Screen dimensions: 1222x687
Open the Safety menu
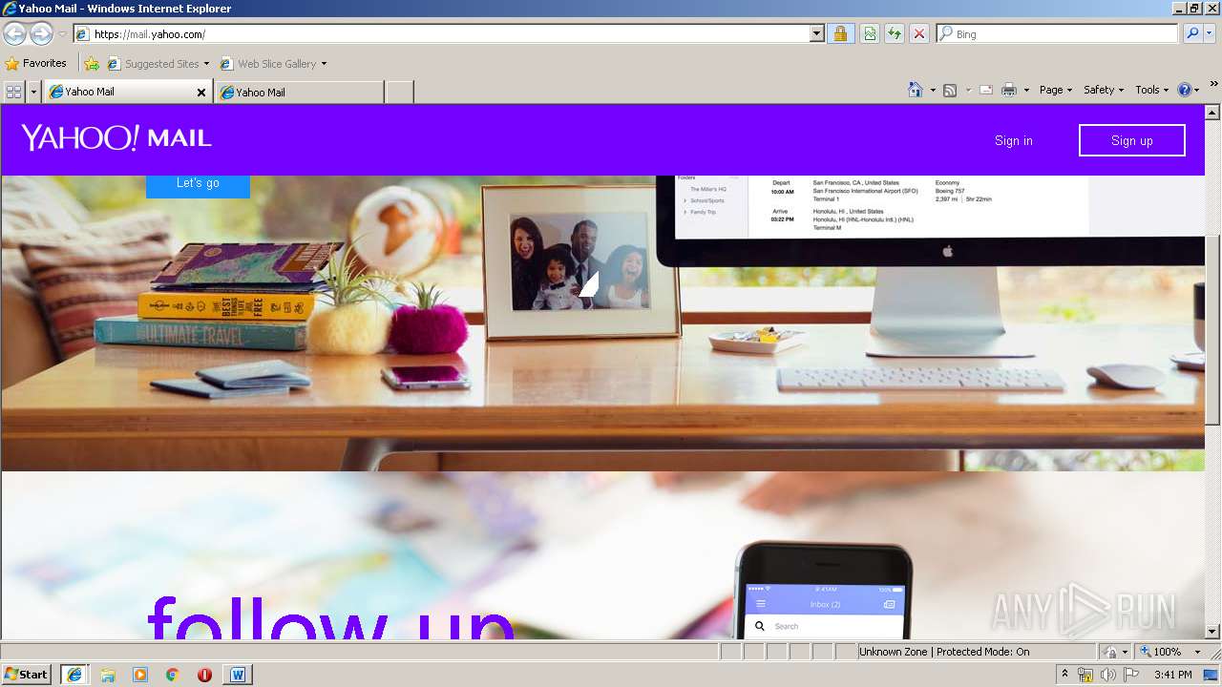[1104, 90]
